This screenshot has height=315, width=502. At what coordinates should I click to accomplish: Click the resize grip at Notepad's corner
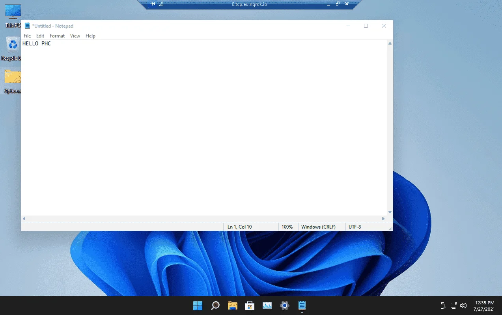coord(390,228)
